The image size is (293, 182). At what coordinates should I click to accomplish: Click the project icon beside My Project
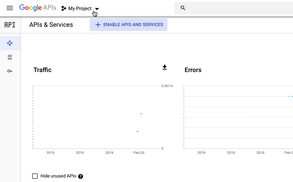coord(64,8)
